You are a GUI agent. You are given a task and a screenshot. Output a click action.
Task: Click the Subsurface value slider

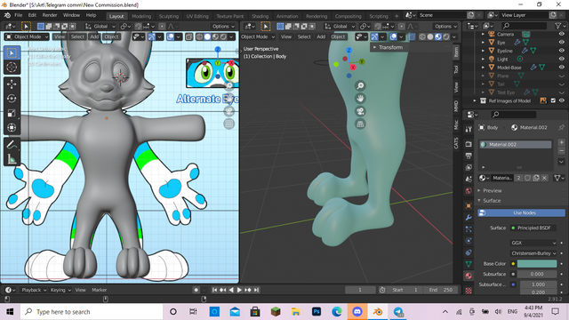pos(537,275)
